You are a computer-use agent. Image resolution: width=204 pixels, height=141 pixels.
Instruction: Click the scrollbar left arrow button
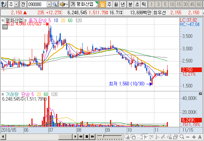3,137
